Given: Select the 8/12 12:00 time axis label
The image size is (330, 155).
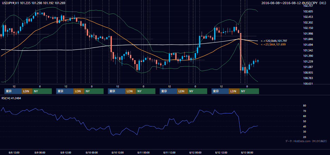Looking at the screenshot, I should [221, 152].
